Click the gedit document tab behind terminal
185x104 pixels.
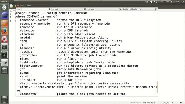(13, 10)
